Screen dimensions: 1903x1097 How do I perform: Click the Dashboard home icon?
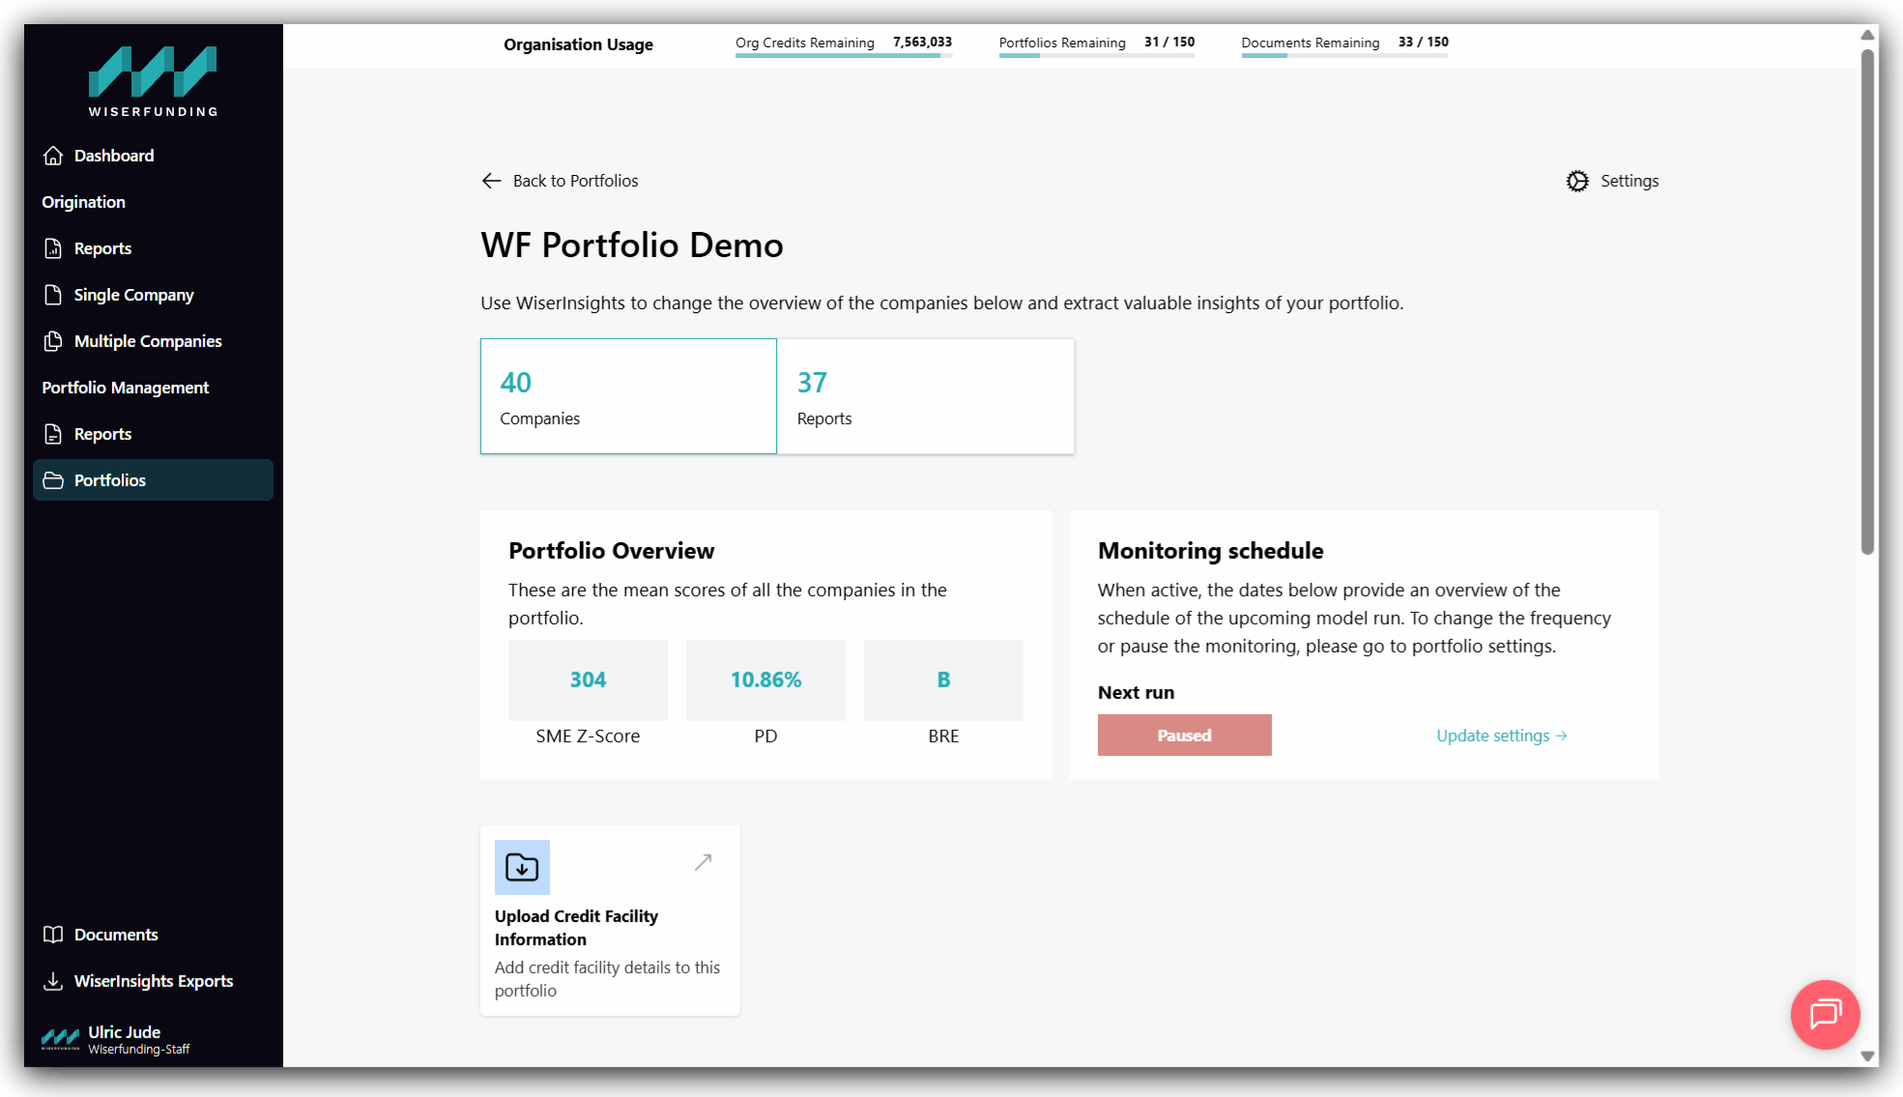pos(53,156)
